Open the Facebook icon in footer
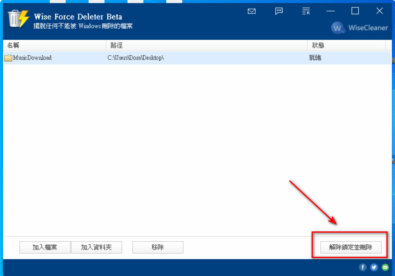Viewport: 395px width, 276px height. (363, 267)
